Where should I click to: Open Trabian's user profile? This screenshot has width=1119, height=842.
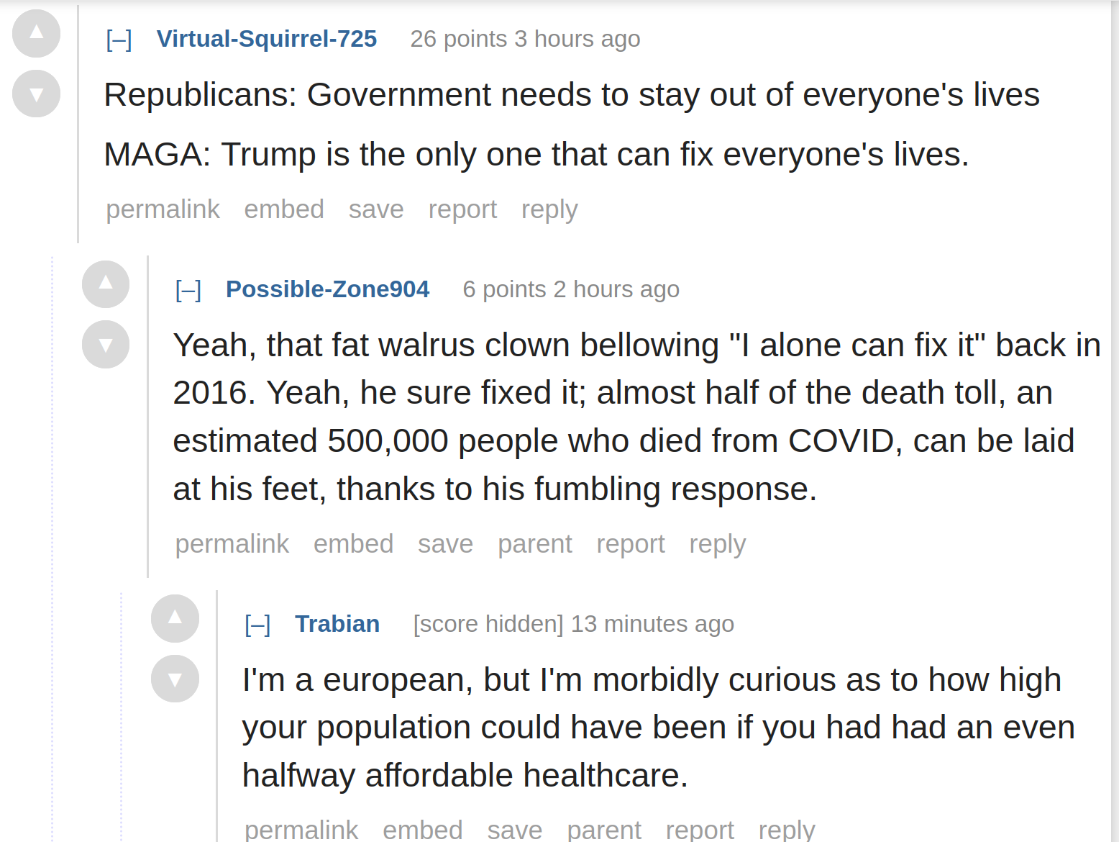337,624
